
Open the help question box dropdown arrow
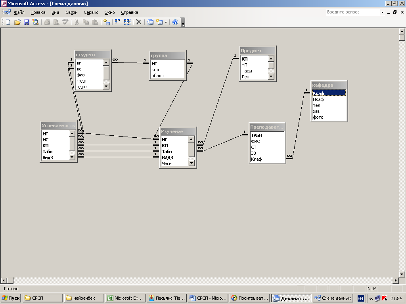click(x=382, y=12)
